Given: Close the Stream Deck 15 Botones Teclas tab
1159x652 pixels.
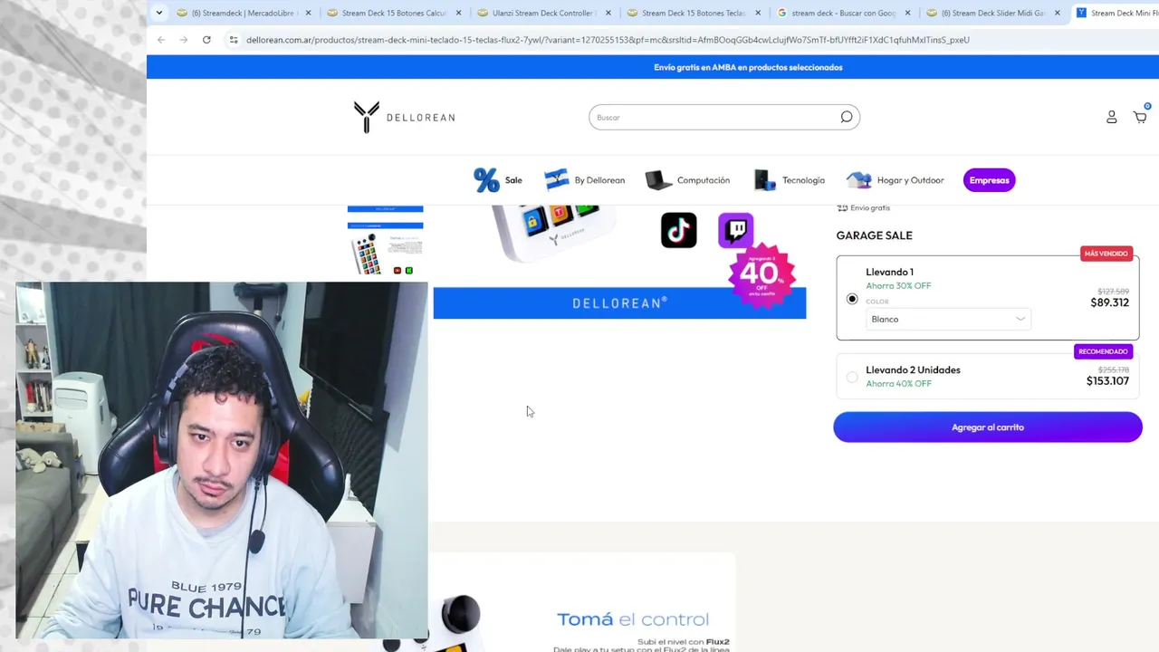Looking at the screenshot, I should pyautogui.click(x=758, y=13).
